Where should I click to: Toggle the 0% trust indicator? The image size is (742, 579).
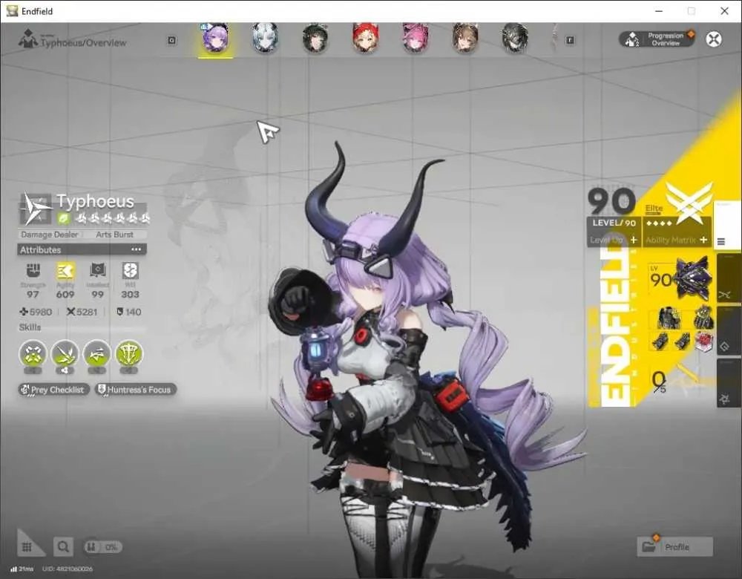click(103, 547)
